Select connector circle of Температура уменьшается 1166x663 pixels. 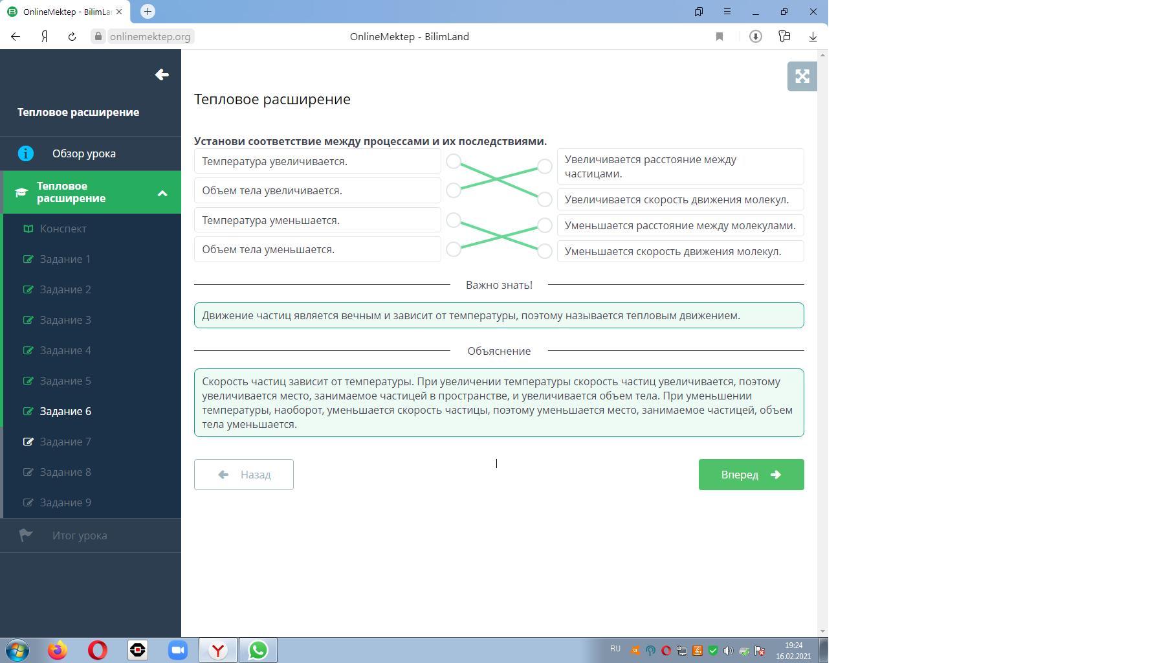click(454, 220)
